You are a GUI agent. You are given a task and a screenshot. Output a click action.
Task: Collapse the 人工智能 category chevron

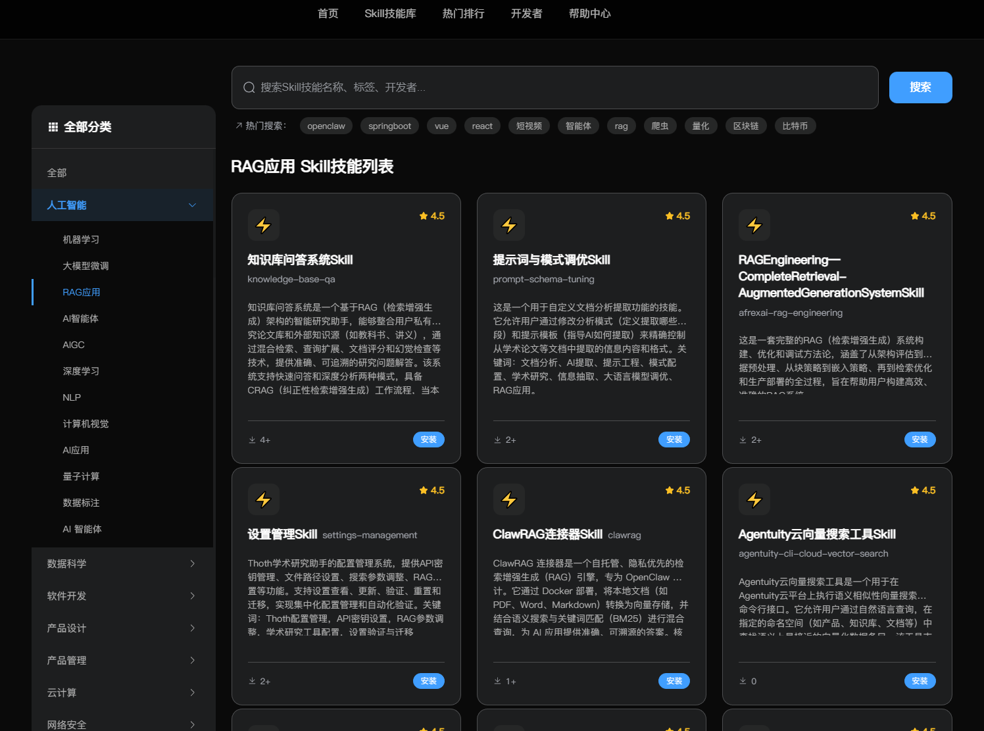(191, 205)
